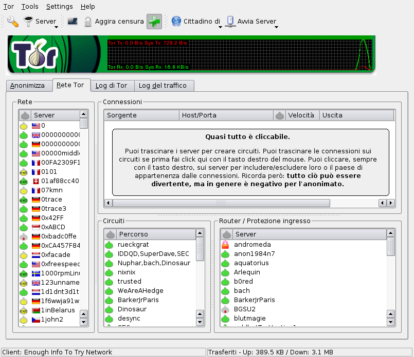Open the Log del traffico tab

tap(163, 86)
